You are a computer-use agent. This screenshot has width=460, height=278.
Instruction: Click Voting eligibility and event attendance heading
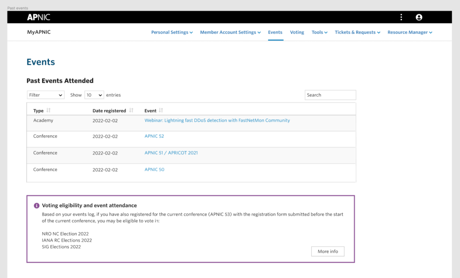[x=89, y=206]
